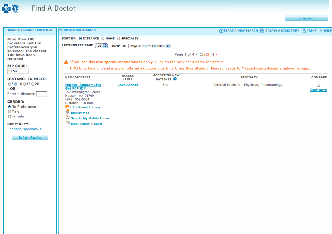Screen dimensions: 332x234
Task: Click the Accepting New Patients help icon
Action: (175, 79)
